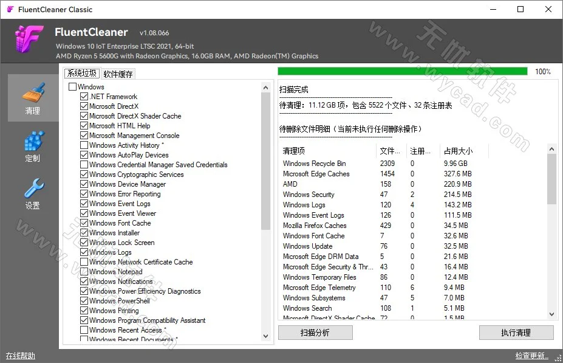The height and width of the screenshot is (363, 563).
Task: Sort results by 清理项 column header
Action: (327, 151)
